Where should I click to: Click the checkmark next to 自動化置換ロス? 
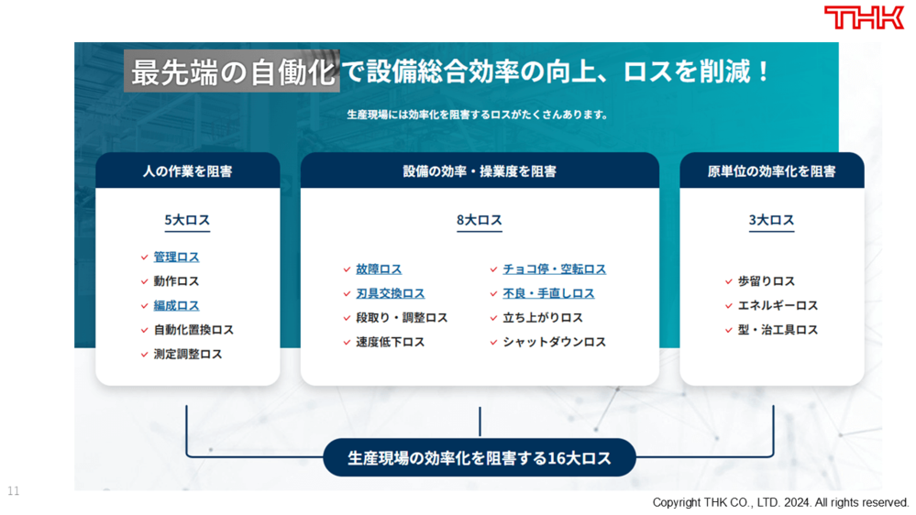click(145, 330)
